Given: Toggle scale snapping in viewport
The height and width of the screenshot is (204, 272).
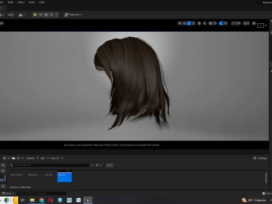Looking at the screenshot, I should click(x=233, y=23).
